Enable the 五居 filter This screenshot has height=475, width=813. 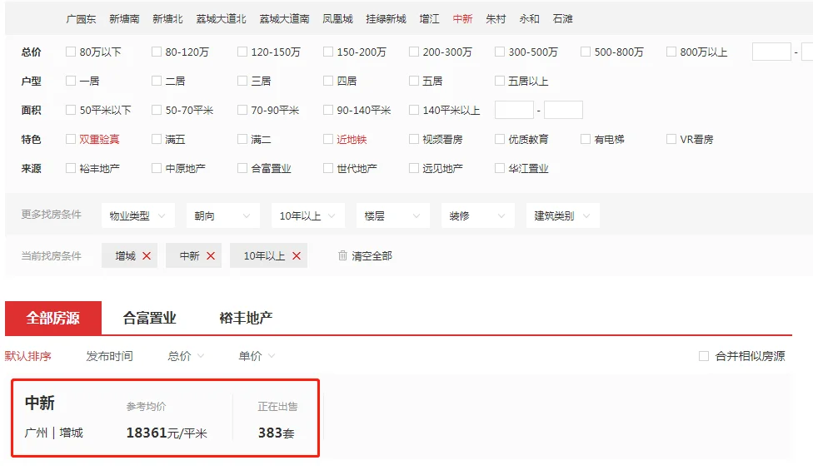point(414,81)
